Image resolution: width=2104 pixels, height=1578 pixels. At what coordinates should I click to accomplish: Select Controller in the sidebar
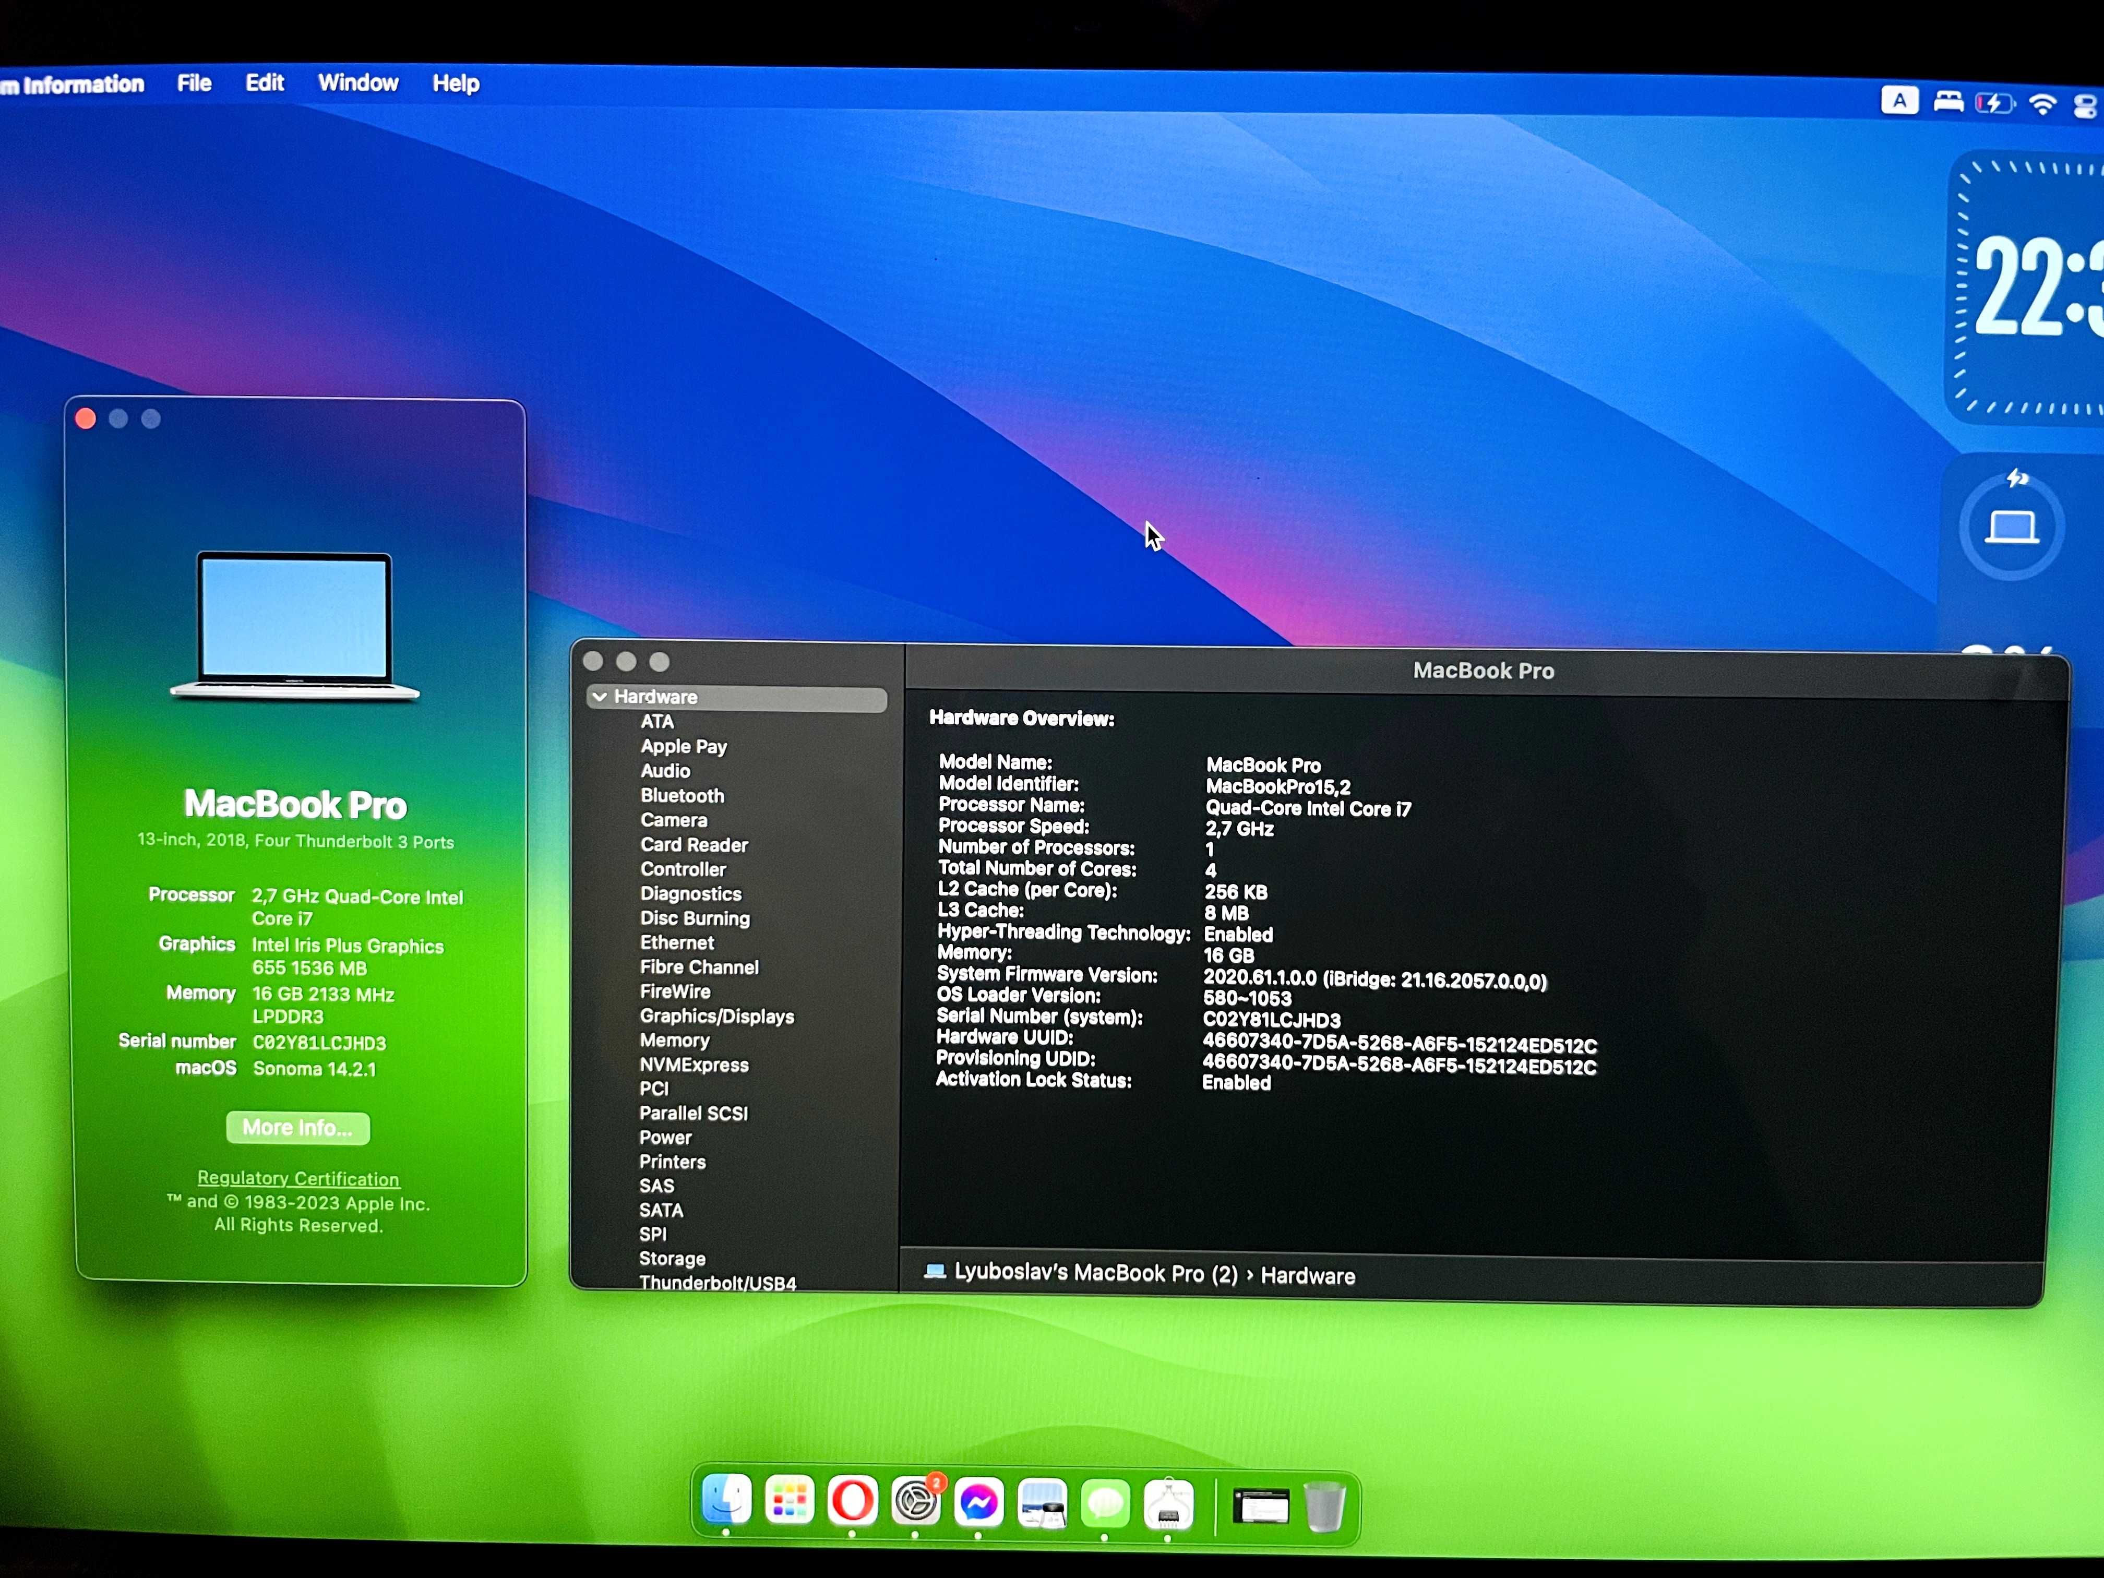click(683, 869)
